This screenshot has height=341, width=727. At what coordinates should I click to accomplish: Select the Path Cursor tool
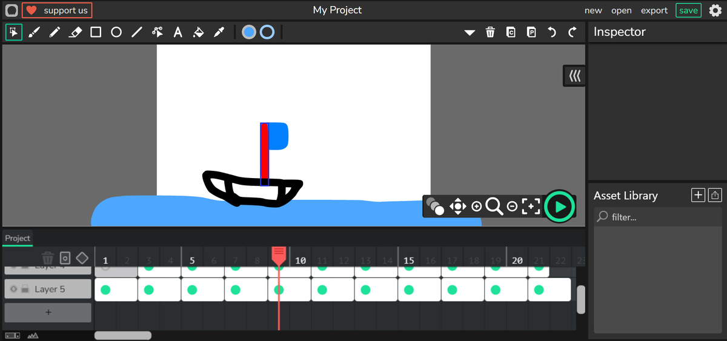click(x=158, y=32)
